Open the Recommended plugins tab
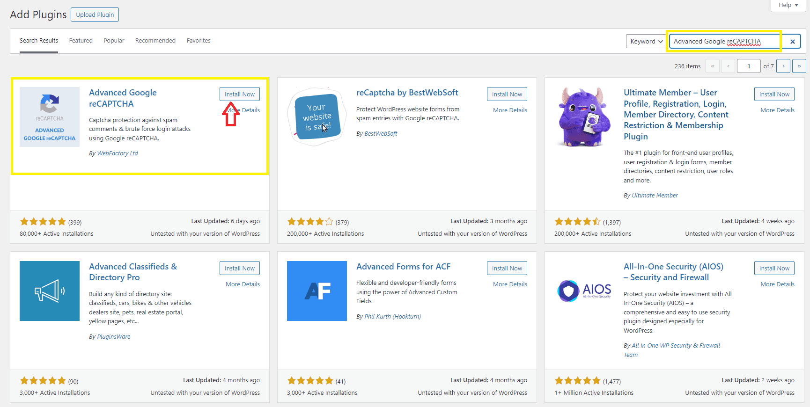Image resolution: width=810 pixels, height=407 pixels. coord(155,41)
